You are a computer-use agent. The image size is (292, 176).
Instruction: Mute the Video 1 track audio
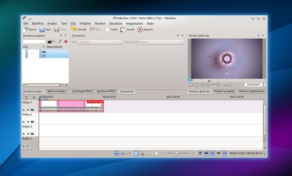click(x=28, y=110)
